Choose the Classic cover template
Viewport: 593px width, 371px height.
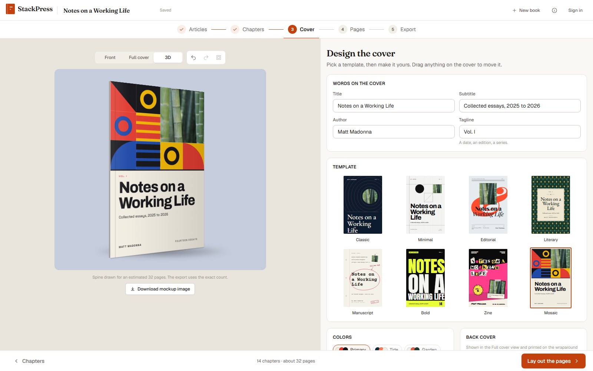[x=363, y=205]
